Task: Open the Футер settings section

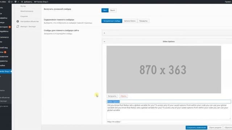Action: (x=23, y=6)
